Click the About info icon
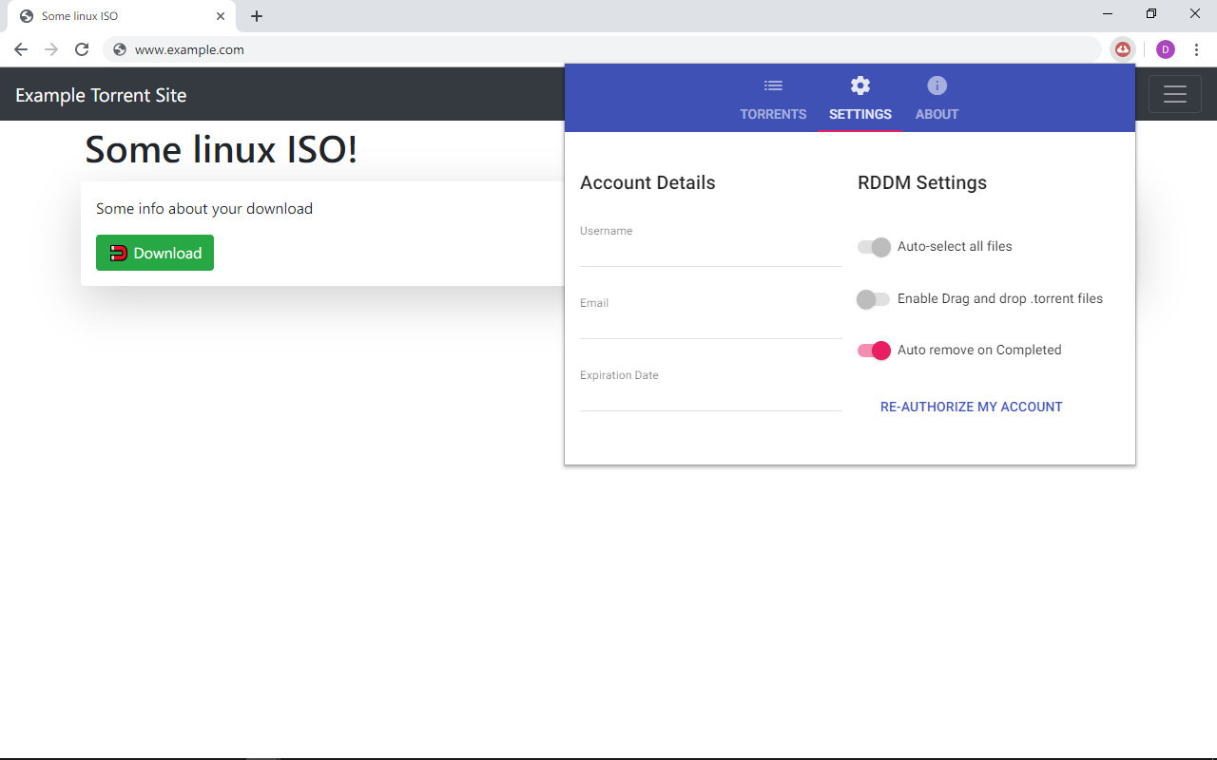Screen dimensions: 1217x760 937,85
